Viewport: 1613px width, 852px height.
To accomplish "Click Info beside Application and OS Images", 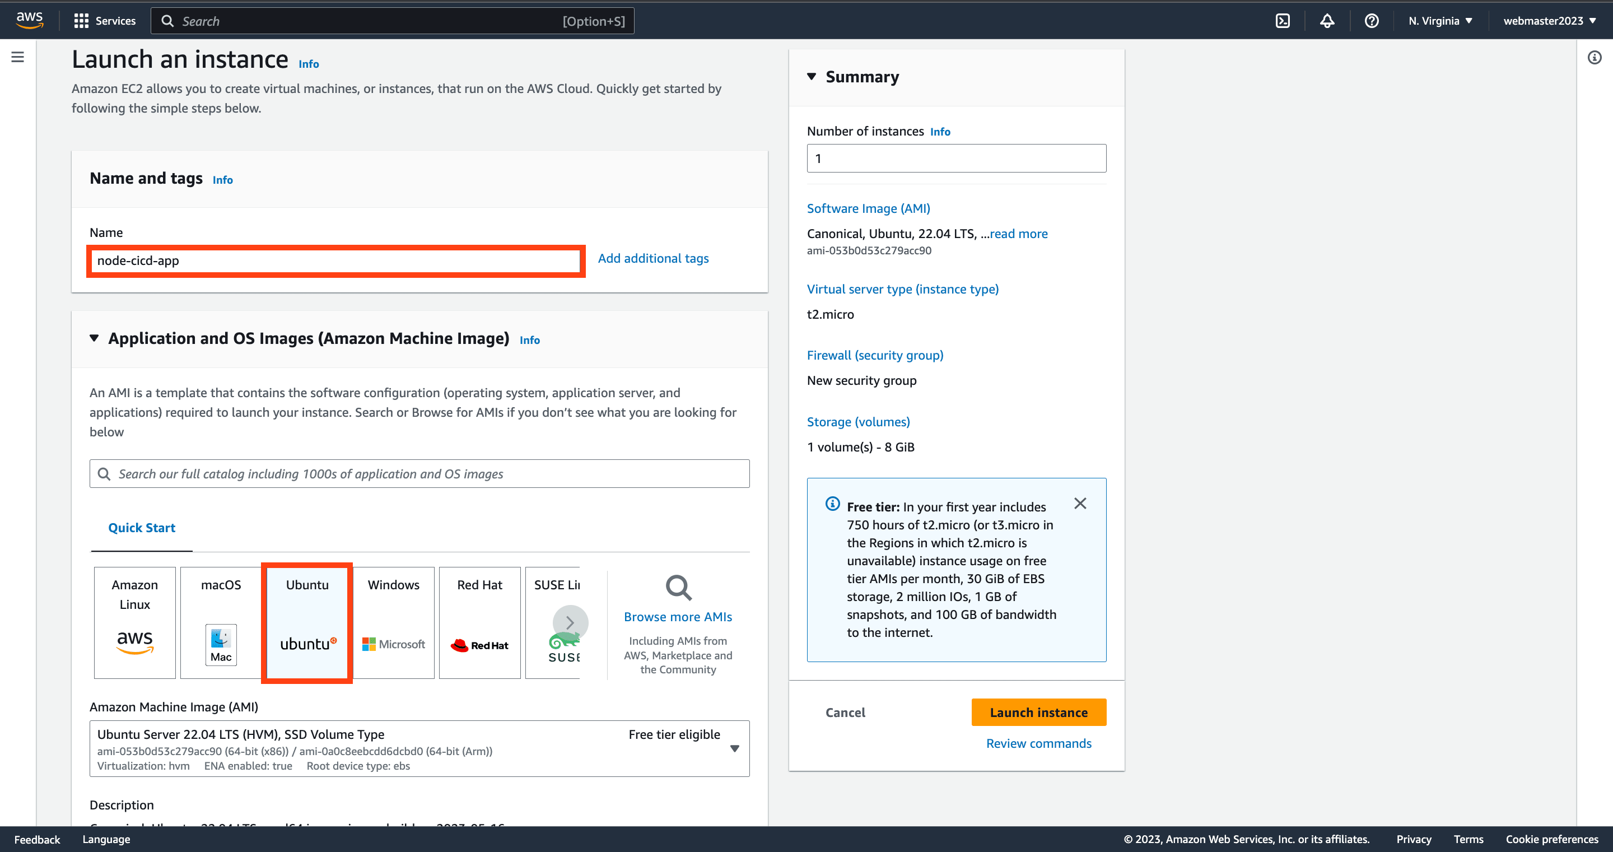I will [x=530, y=340].
